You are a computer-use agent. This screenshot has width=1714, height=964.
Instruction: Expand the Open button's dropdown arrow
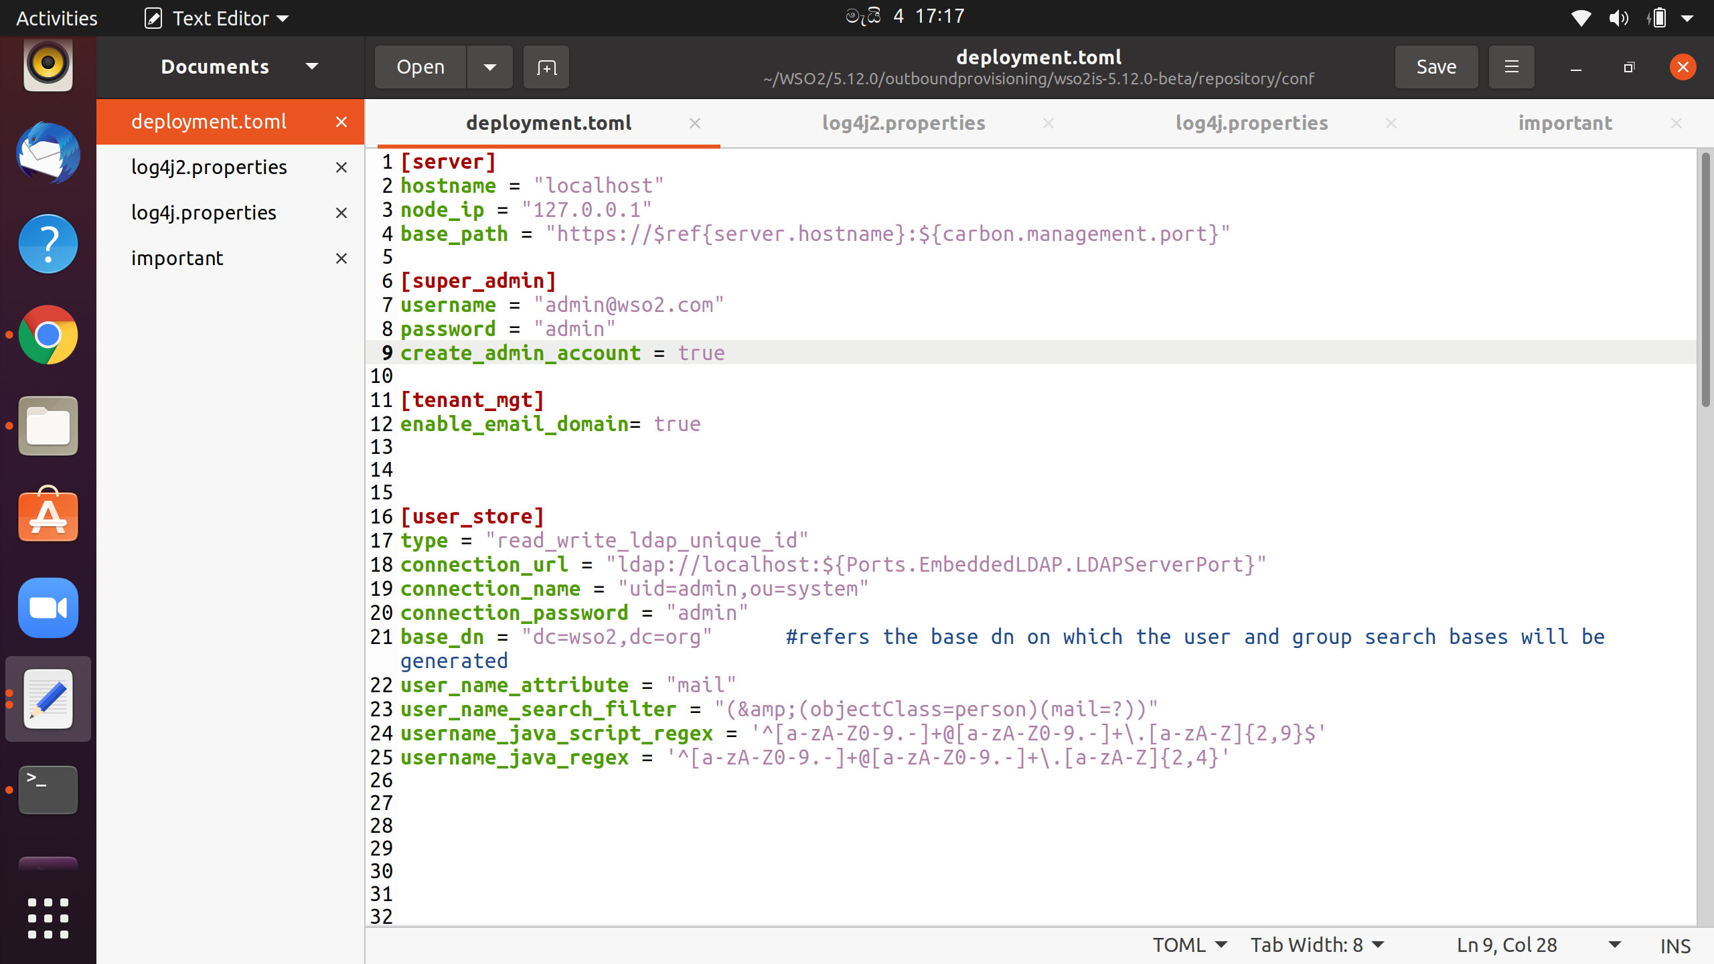(x=489, y=66)
